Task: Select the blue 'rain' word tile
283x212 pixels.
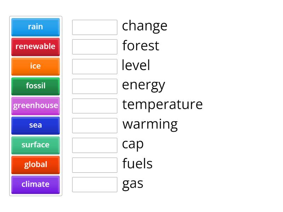Action: pyautogui.click(x=35, y=27)
